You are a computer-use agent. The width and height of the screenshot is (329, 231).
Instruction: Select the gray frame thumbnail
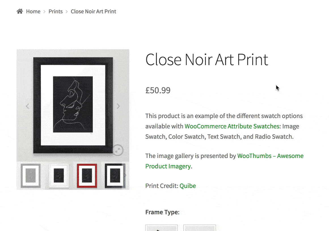point(30,176)
